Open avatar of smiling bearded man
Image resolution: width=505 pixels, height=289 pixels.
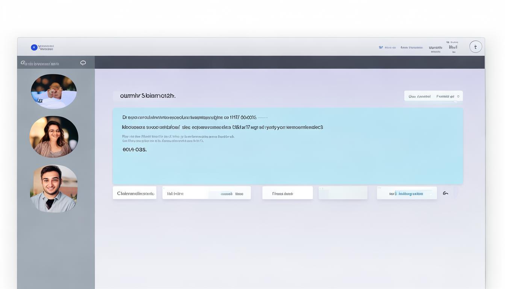click(x=54, y=189)
